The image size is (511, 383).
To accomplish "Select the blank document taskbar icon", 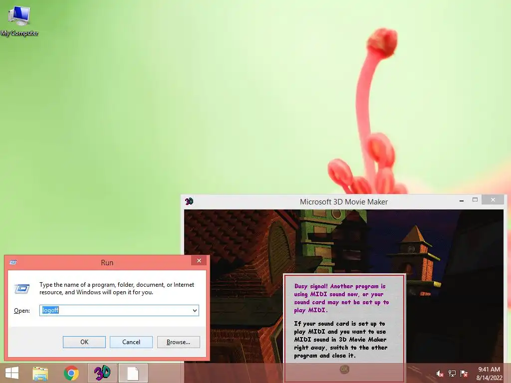I will pos(133,373).
